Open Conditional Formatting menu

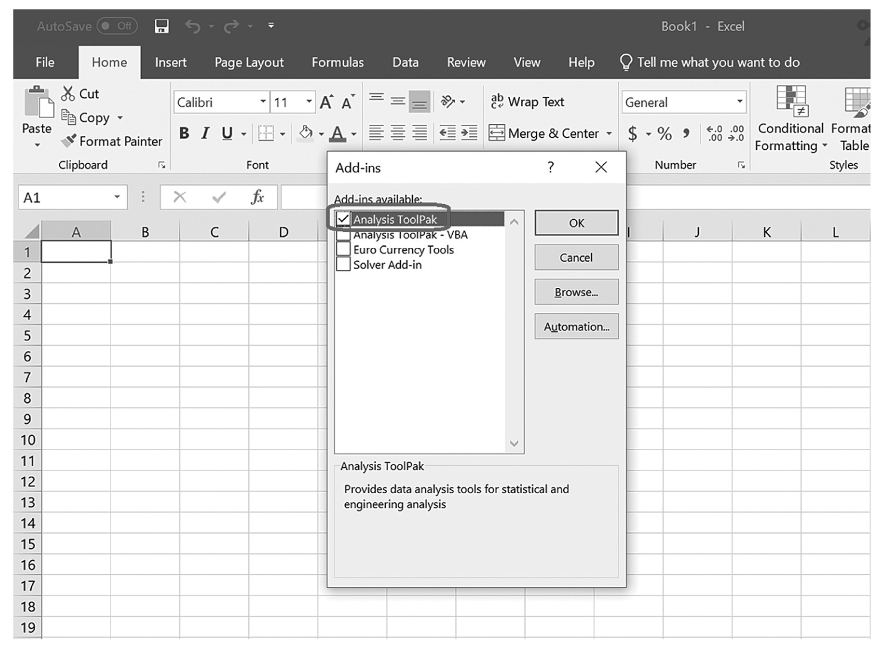791,119
